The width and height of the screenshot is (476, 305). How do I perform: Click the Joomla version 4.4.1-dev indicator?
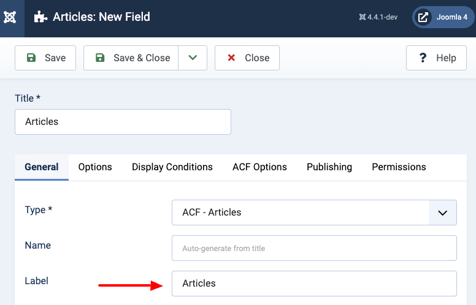378,17
